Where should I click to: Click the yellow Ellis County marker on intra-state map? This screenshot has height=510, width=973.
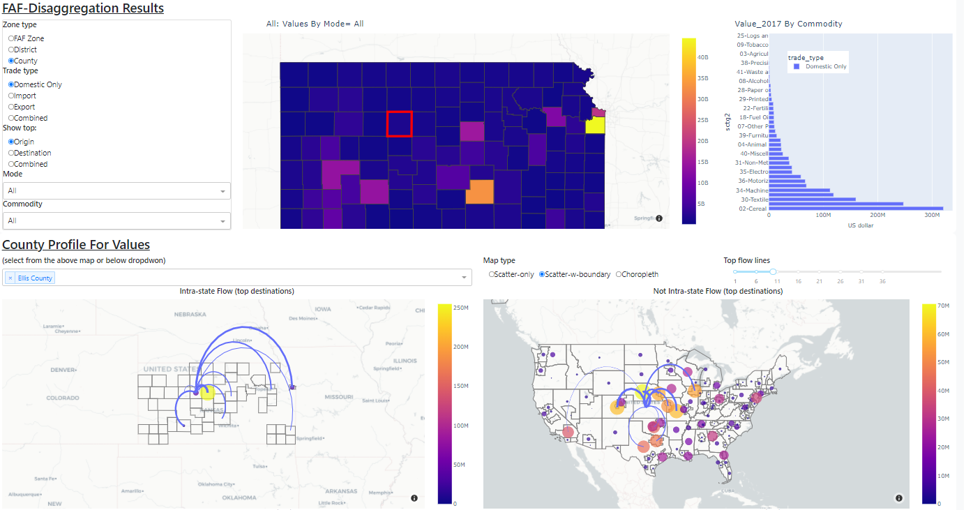point(206,391)
